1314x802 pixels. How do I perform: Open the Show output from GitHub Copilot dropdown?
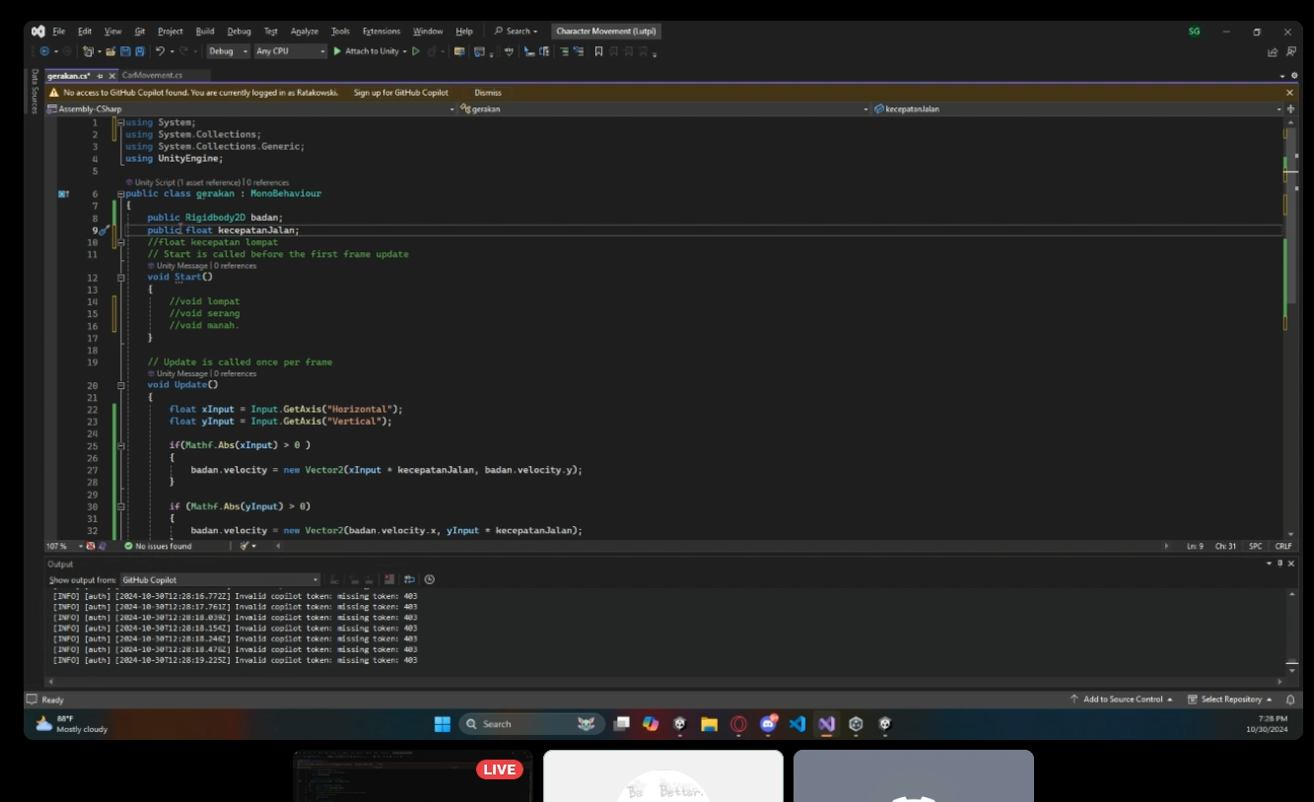point(220,580)
